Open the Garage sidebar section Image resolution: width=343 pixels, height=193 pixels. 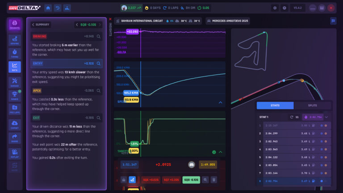pos(14,82)
